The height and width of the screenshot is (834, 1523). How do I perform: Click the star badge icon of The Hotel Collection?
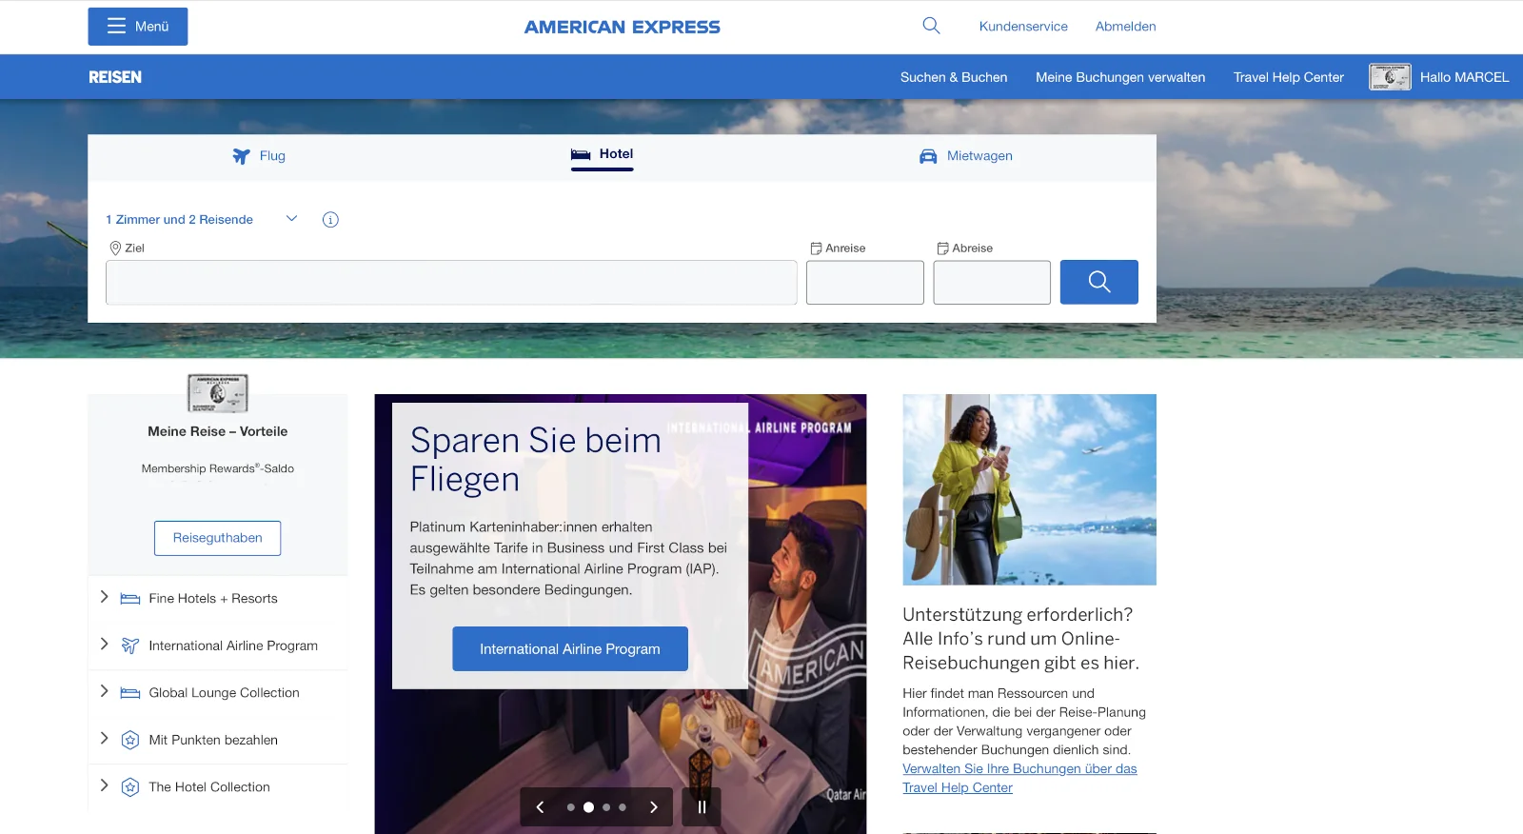click(130, 787)
